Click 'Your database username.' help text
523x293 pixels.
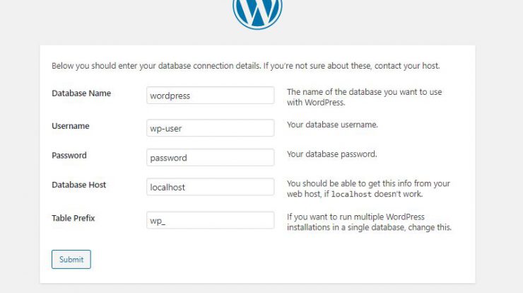click(333, 125)
